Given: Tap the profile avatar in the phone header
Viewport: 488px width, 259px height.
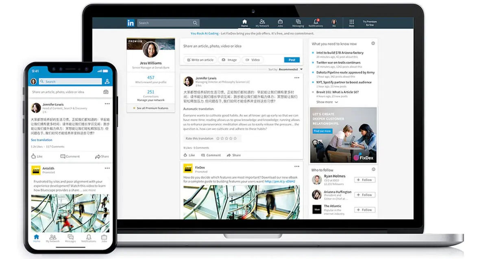Looking at the screenshot, I should 33,81.
